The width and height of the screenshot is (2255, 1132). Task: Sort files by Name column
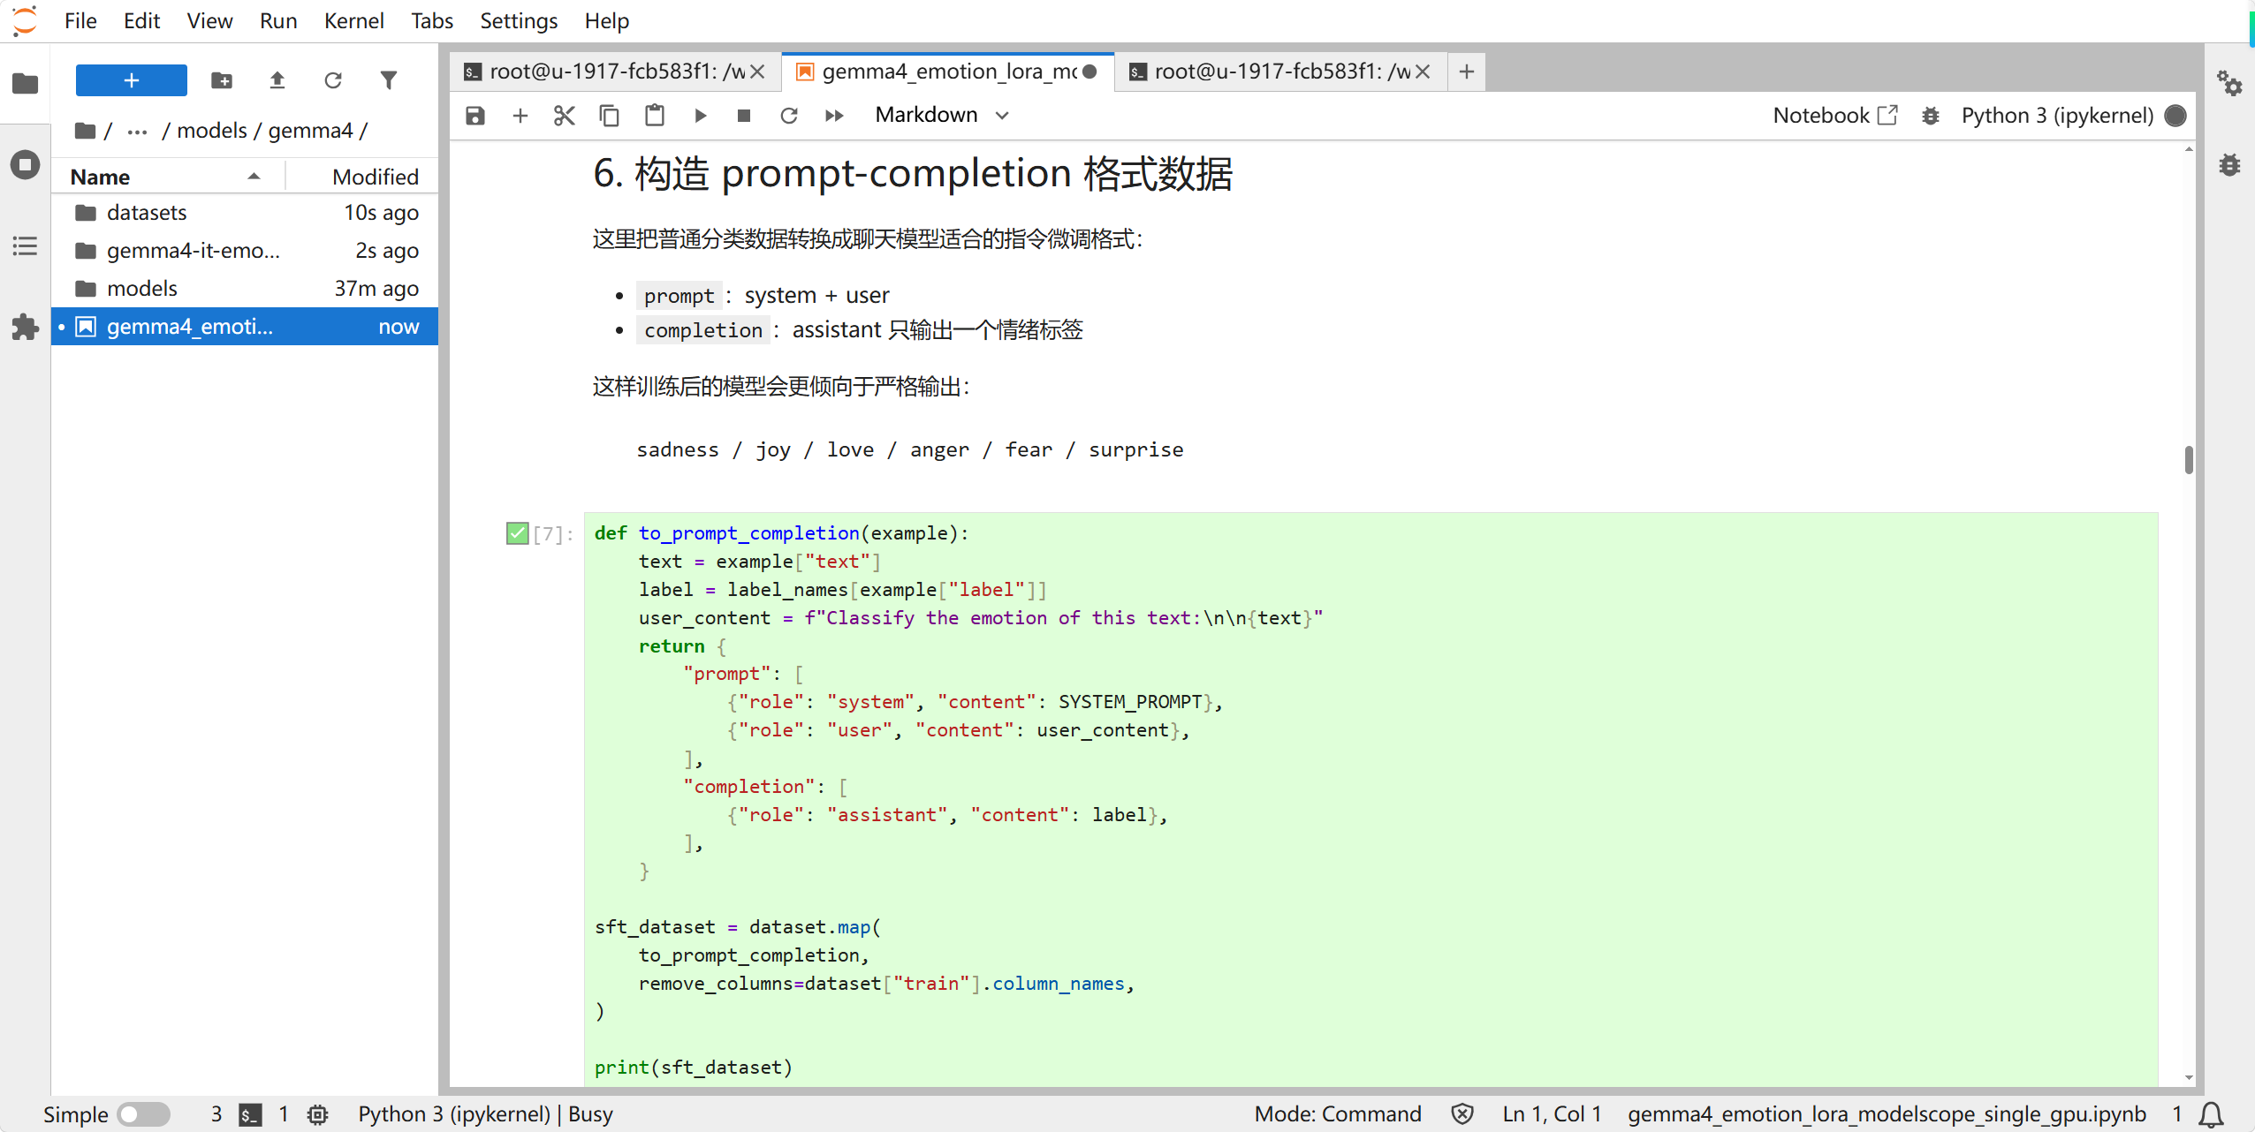point(168,177)
